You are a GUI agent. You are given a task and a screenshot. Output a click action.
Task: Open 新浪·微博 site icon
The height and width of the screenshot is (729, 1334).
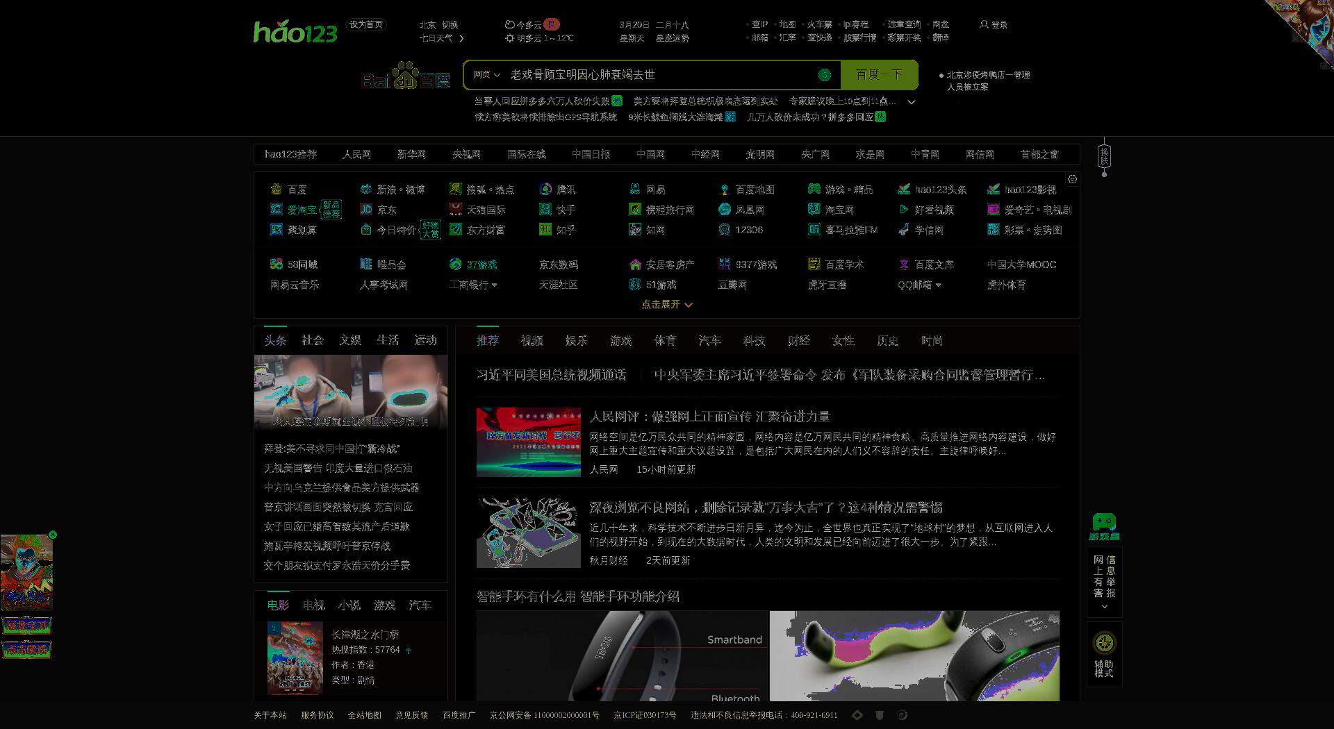(366, 189)
